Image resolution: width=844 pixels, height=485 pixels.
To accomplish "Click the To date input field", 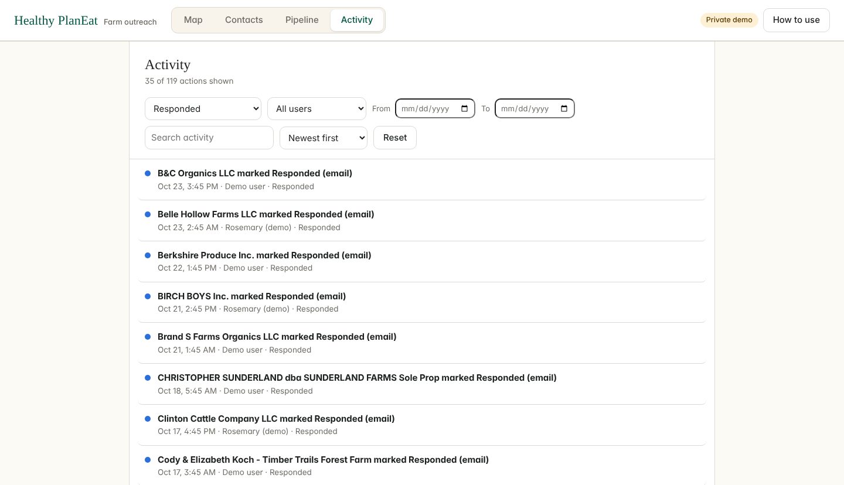I will [x=535, y=108].
